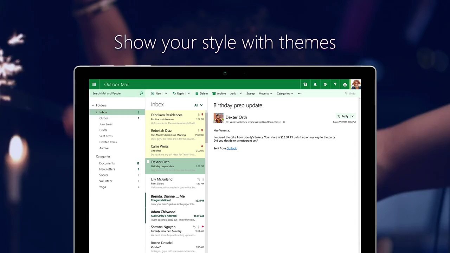The height and width of the screenshot is (253, 450).
Task: Click attachment icon on Rebekah Diaz
Action: pyautogui.click(x=199, y=131)
